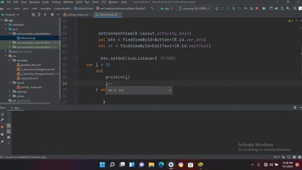
Task: Open File Explorer from taskbar
Action: 151,165
